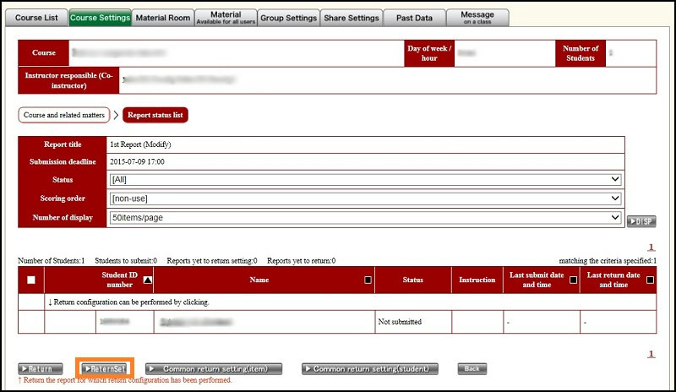Screen dimensions: 676x392
Task: Sort by Student ID number arrow icon
Action: tap(149, 280)
